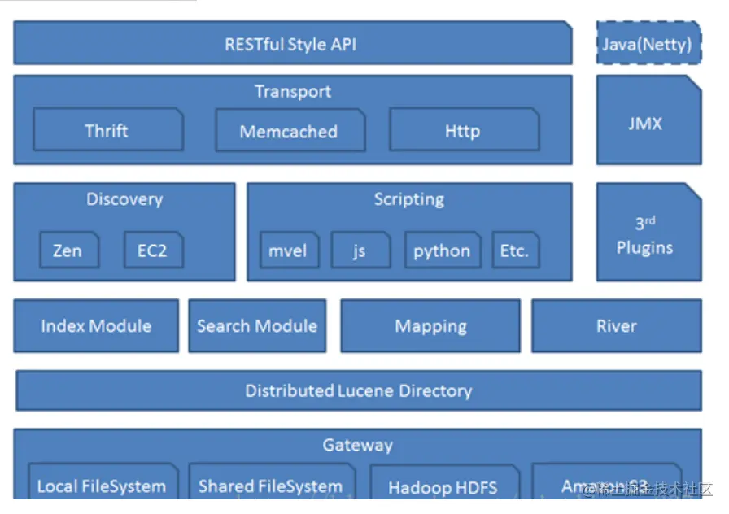The height and width of the screenshot is (514, 729).
Task: Select the python scripting box
Action: [x=443, y=250]
